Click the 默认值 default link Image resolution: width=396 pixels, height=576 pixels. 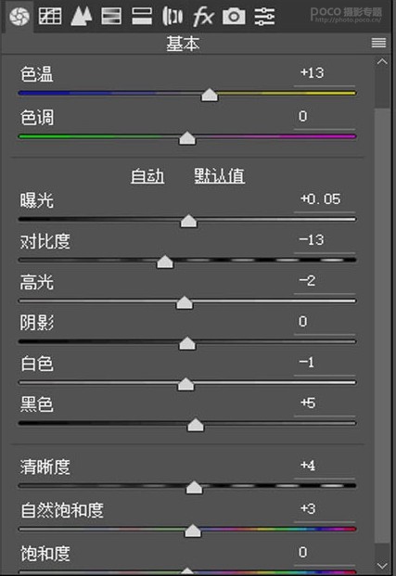(x=219, y=176)
